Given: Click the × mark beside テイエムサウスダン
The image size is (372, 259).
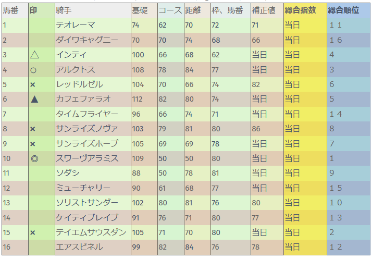Looking at the screenshot, I should [x=33, y=232].
